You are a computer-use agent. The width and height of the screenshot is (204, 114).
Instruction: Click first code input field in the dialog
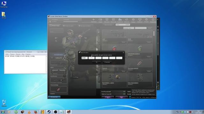pyautogui.click(x=84, y=58)
